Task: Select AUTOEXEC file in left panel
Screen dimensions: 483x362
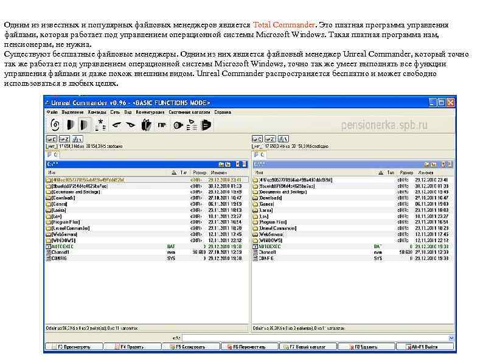Action: pyautogui.click(x=147, y=246)
